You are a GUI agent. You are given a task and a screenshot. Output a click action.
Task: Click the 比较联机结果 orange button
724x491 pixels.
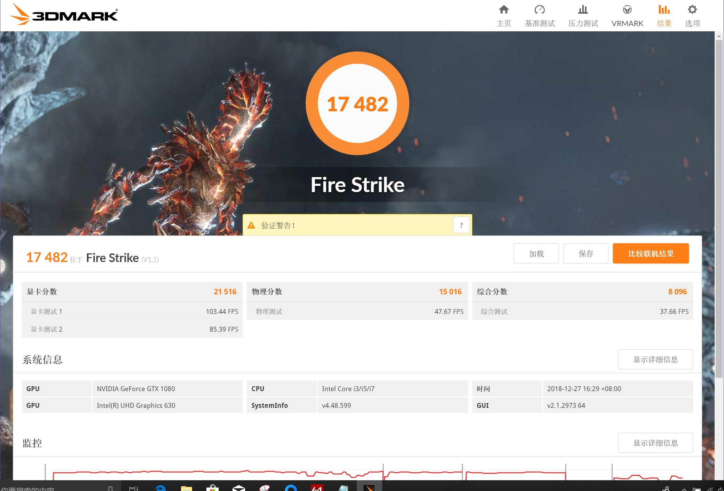pos(651,253)
